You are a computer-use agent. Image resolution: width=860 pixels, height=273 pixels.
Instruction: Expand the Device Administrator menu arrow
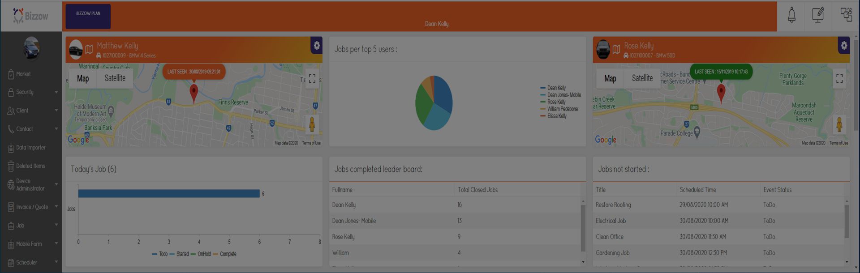tap(56, 184)
